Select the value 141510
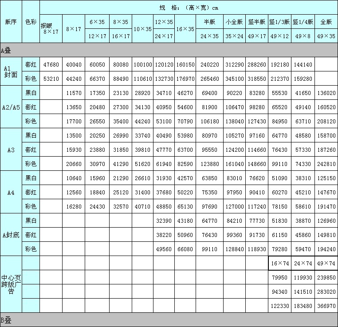Viewport: 338px width, 327px height. coord(303,292)
